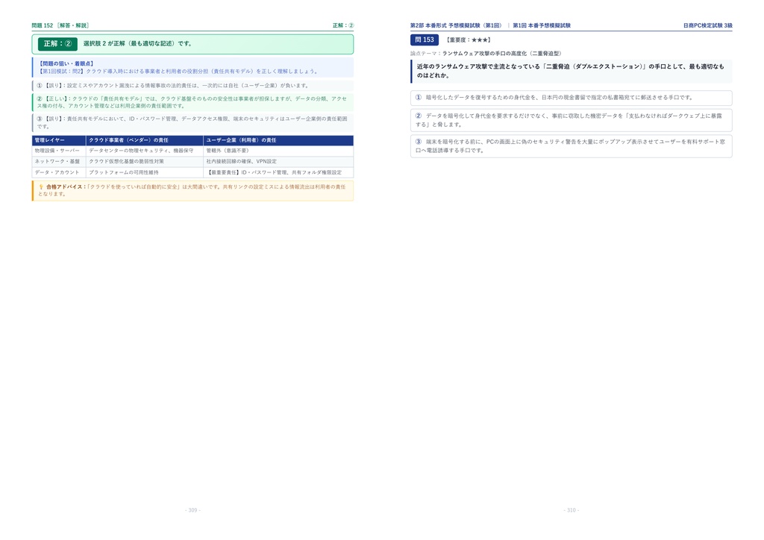Click the header '日商PC検定試験 3級'

point(707,25)
